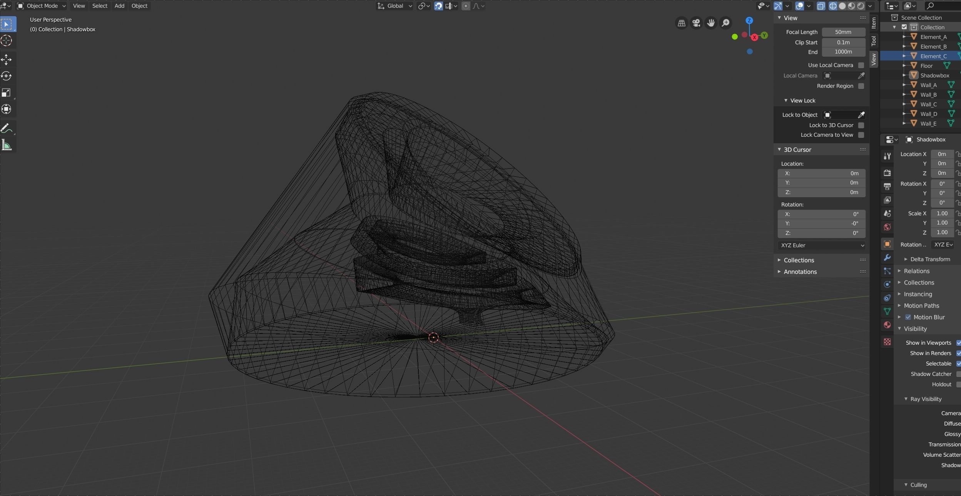Select the Select Box tool
This screenshot has width=961, height=496.
point(7,24)
